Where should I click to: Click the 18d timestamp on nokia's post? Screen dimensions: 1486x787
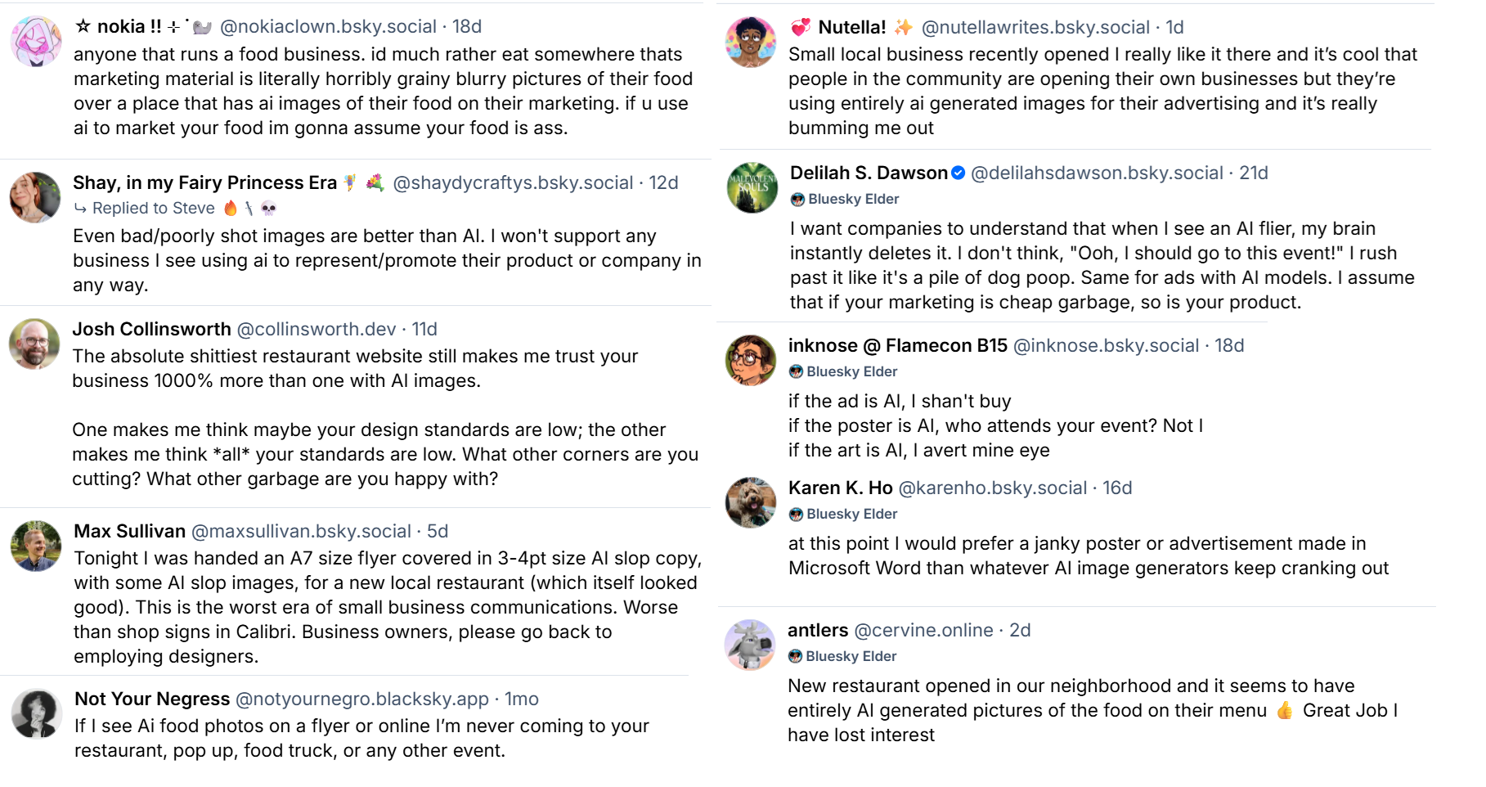click(467, 26)
